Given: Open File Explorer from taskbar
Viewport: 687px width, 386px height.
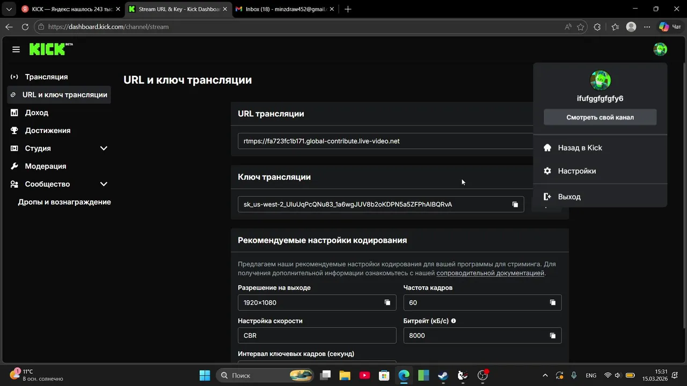Looking at the screenshot, I should [344, 375].
